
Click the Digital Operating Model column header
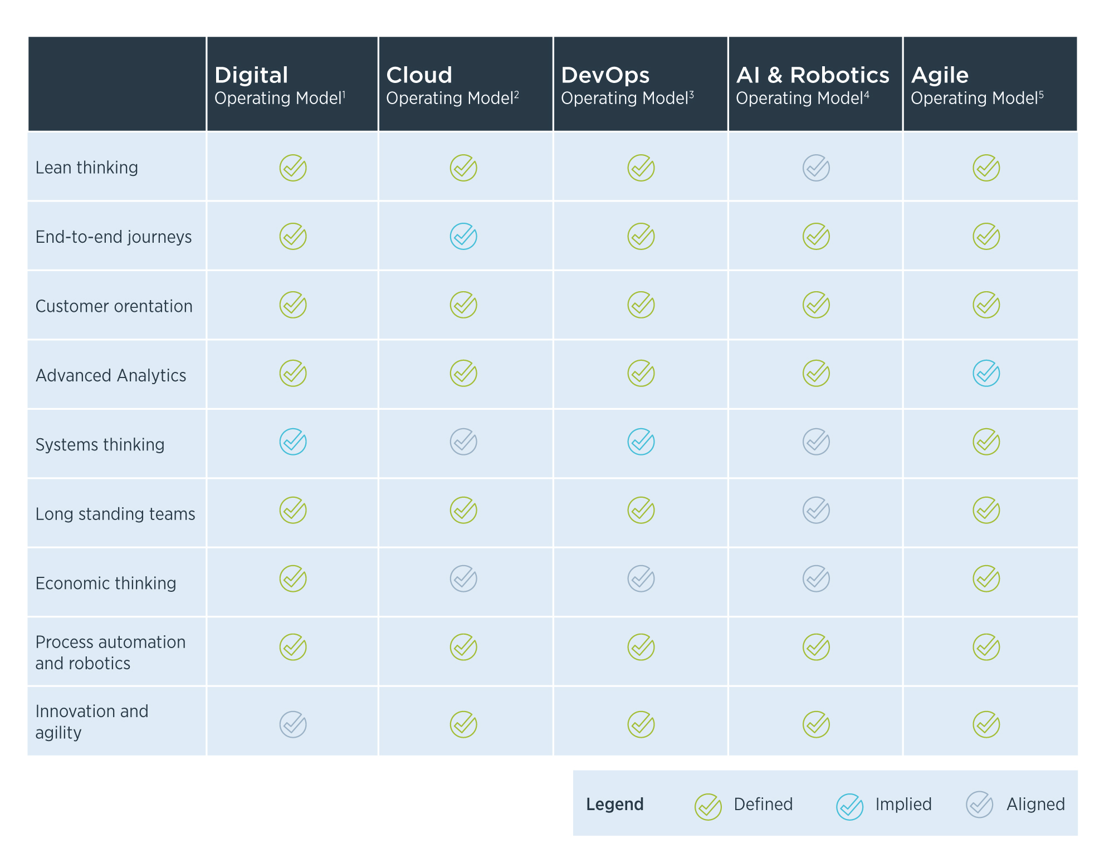pyautogui.click(x=280, y=85)
